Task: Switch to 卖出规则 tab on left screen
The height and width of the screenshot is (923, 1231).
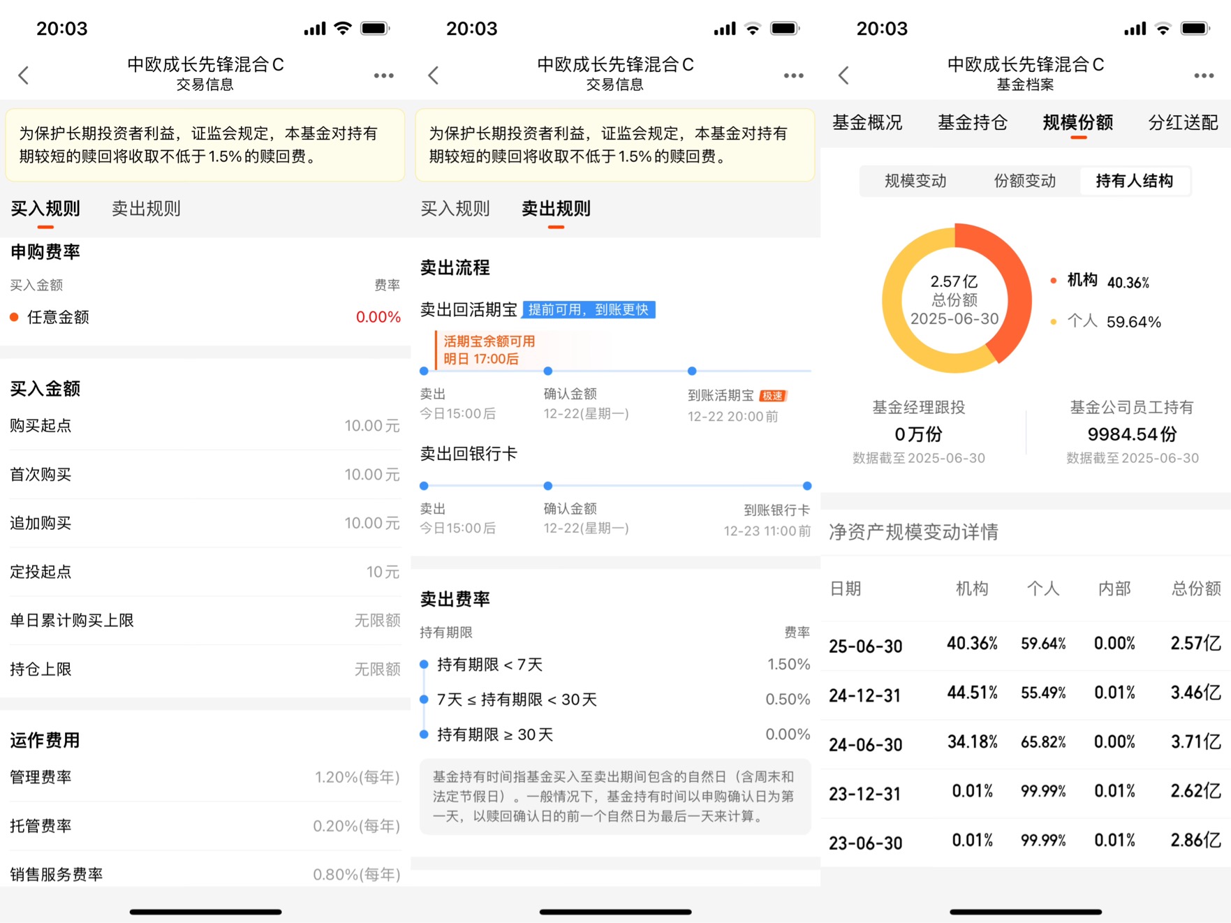Action: [x=146, y=209]
